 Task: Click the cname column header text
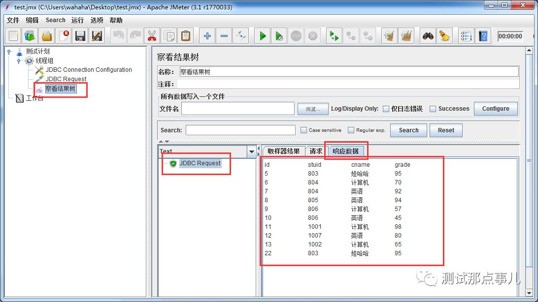click(x=360, y=165)
